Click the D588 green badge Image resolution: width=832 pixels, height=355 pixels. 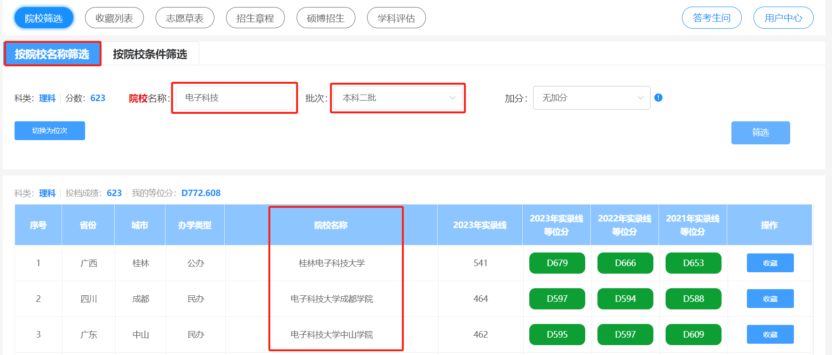[x=693, y=299]
